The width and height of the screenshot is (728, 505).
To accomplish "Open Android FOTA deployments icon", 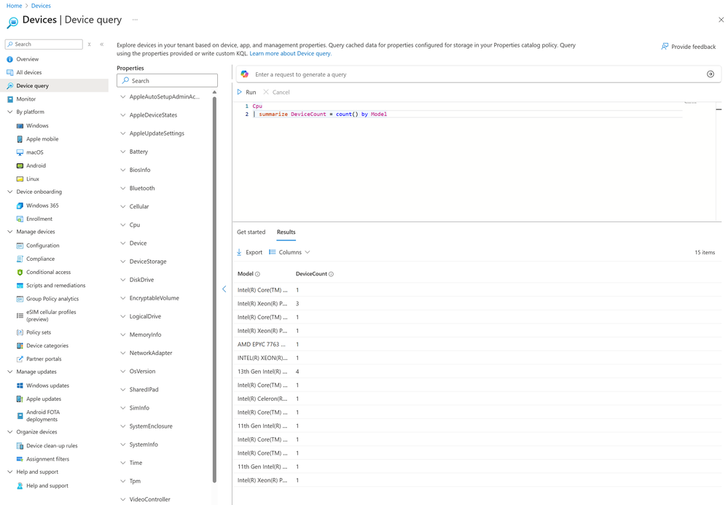I will click(x=20, y=416).
